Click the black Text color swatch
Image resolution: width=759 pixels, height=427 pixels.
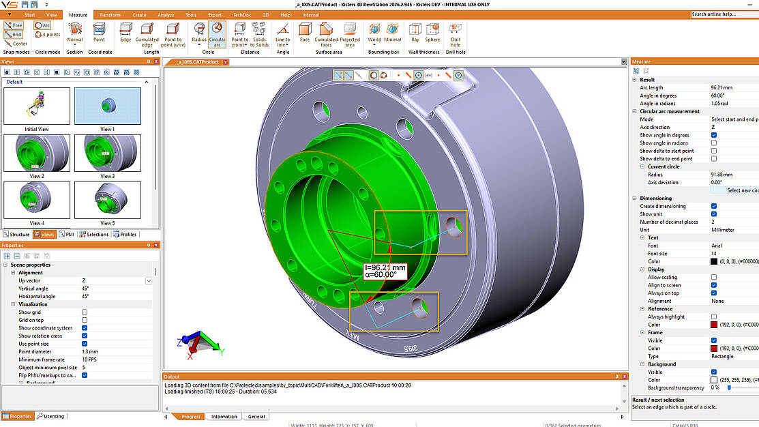click(x=714, y=261)
